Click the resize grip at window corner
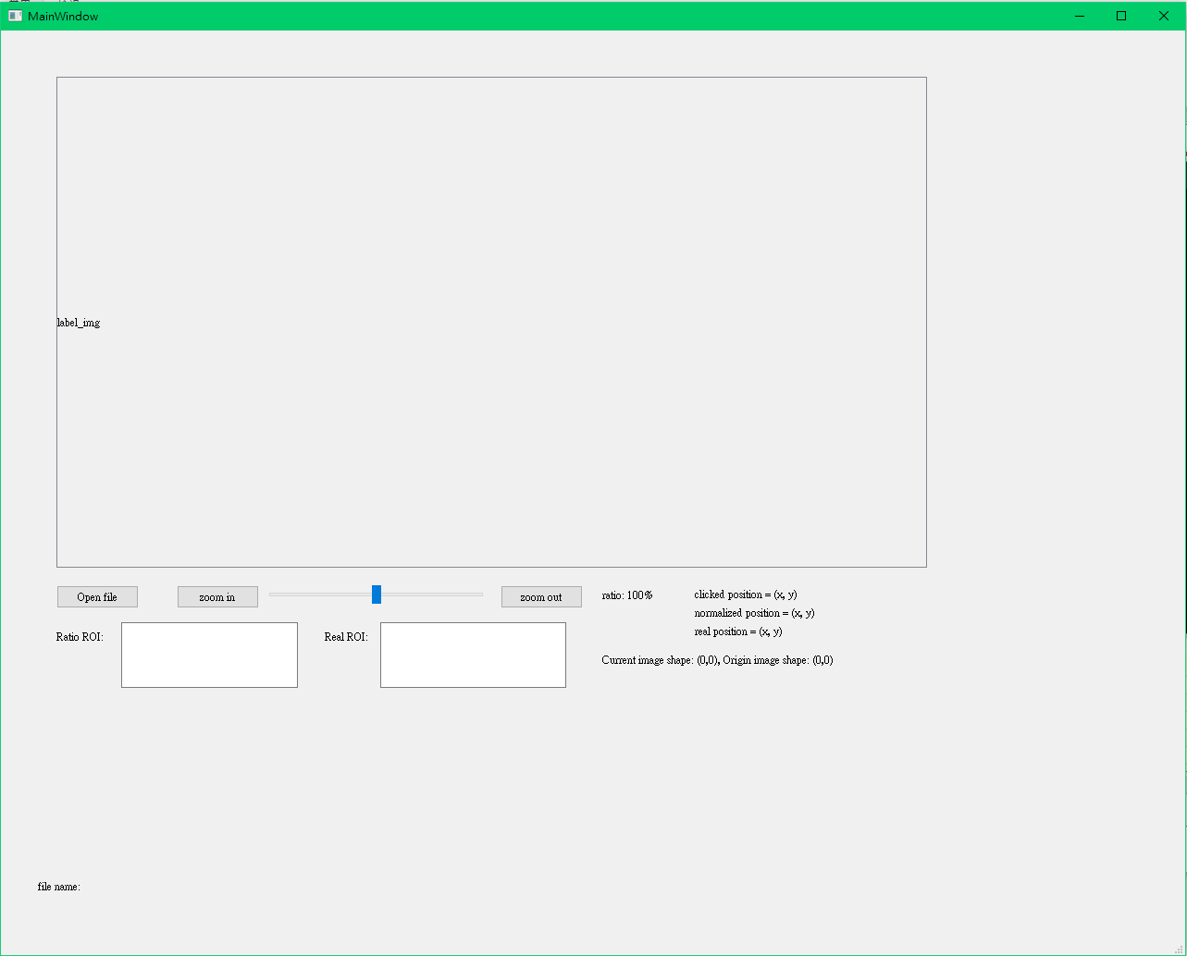The height and width of the screenshot is (956, 1187). point(1179,950)
